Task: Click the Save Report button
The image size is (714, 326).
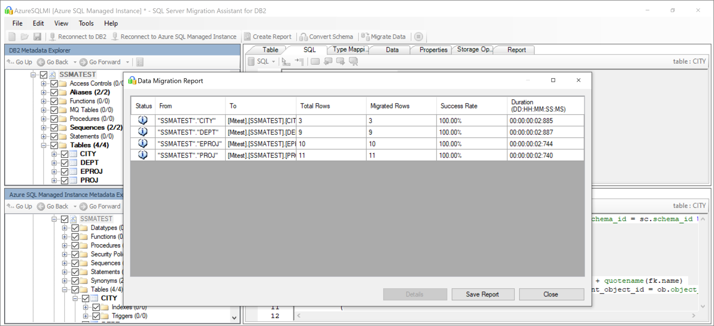Action: tap(483, 294)
